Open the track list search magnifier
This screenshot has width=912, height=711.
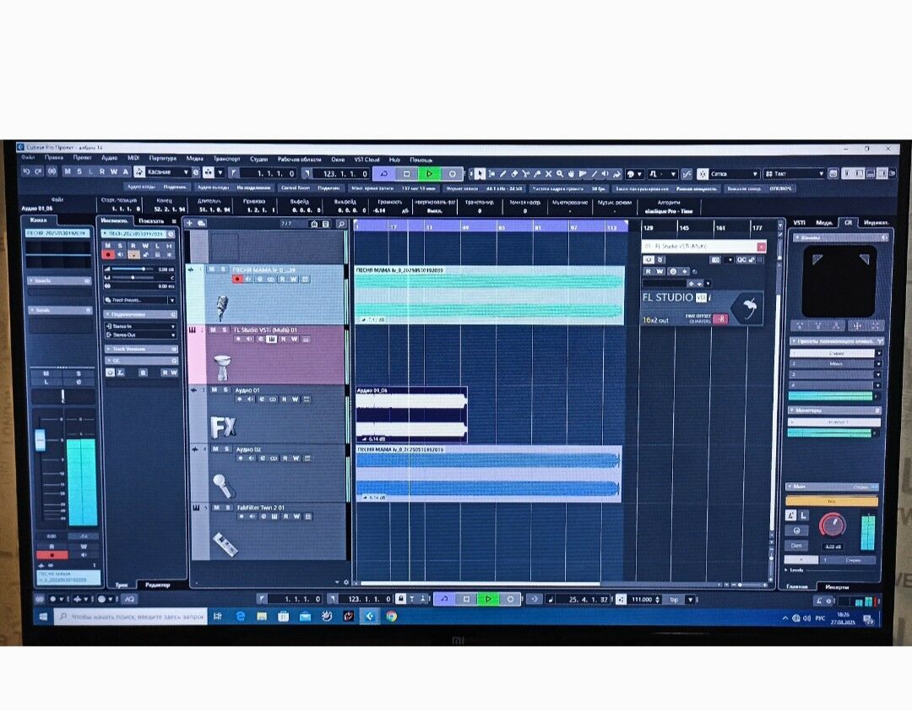click(340, 224)
